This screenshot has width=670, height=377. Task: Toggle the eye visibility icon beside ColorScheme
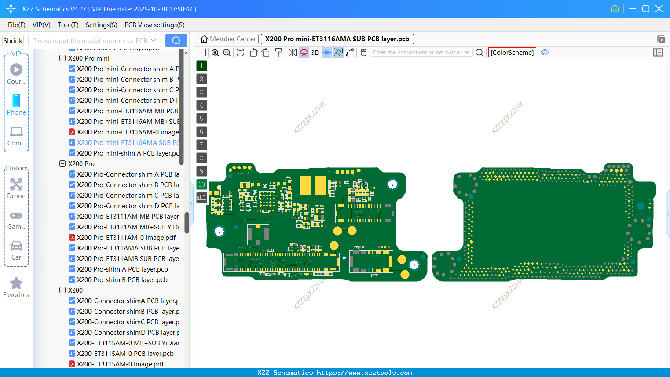(x=545, y=52)
